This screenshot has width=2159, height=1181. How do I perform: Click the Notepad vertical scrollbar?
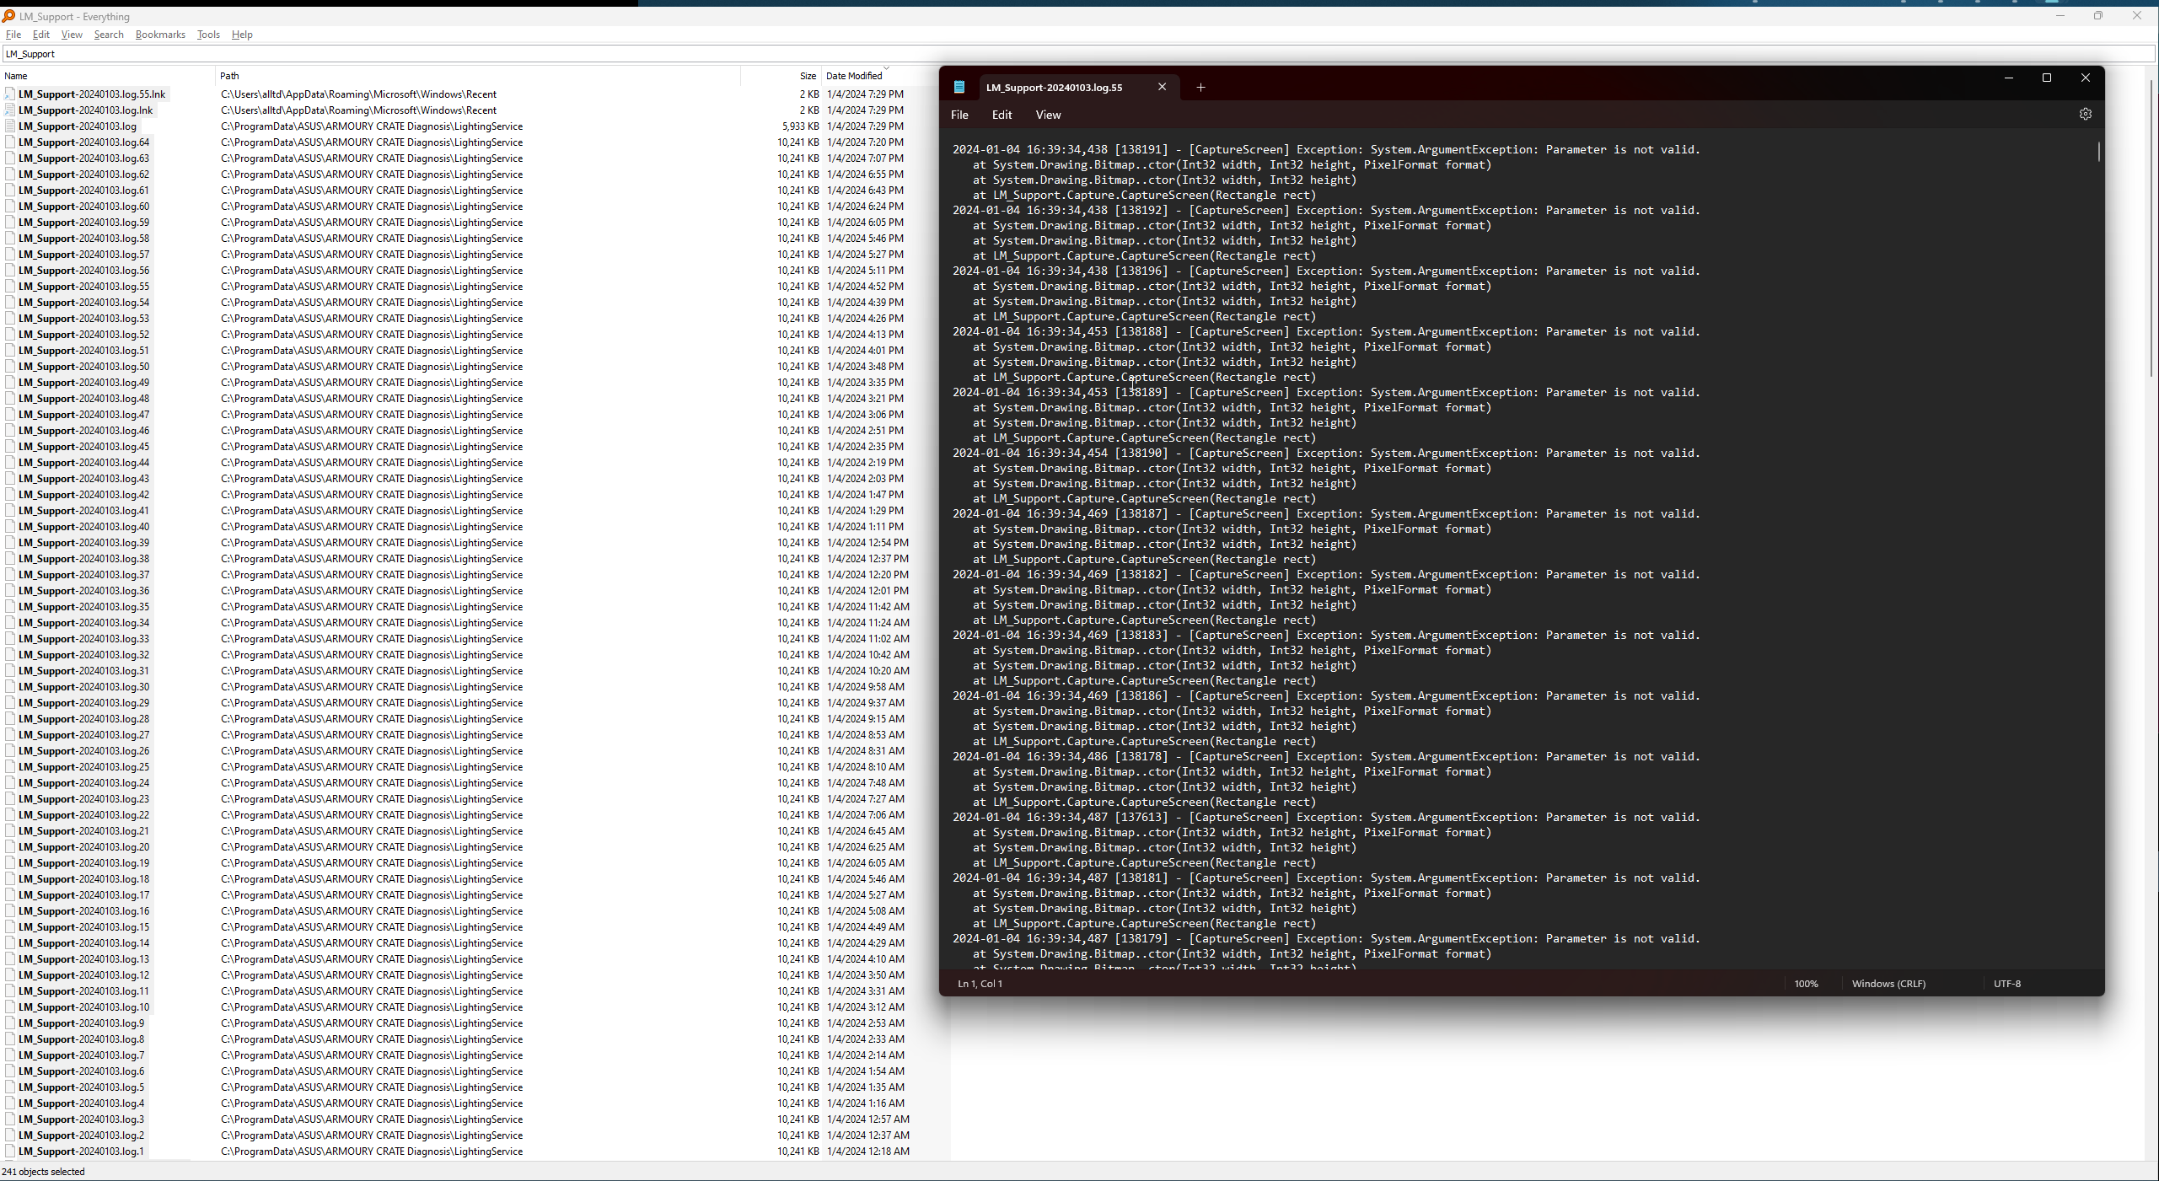point(2098,153)
